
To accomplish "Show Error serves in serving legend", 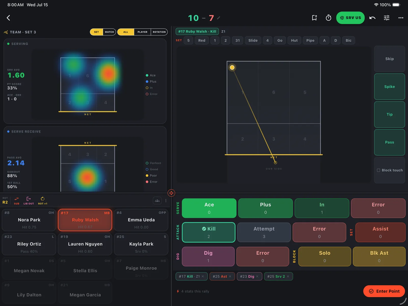I will (151, 94).
